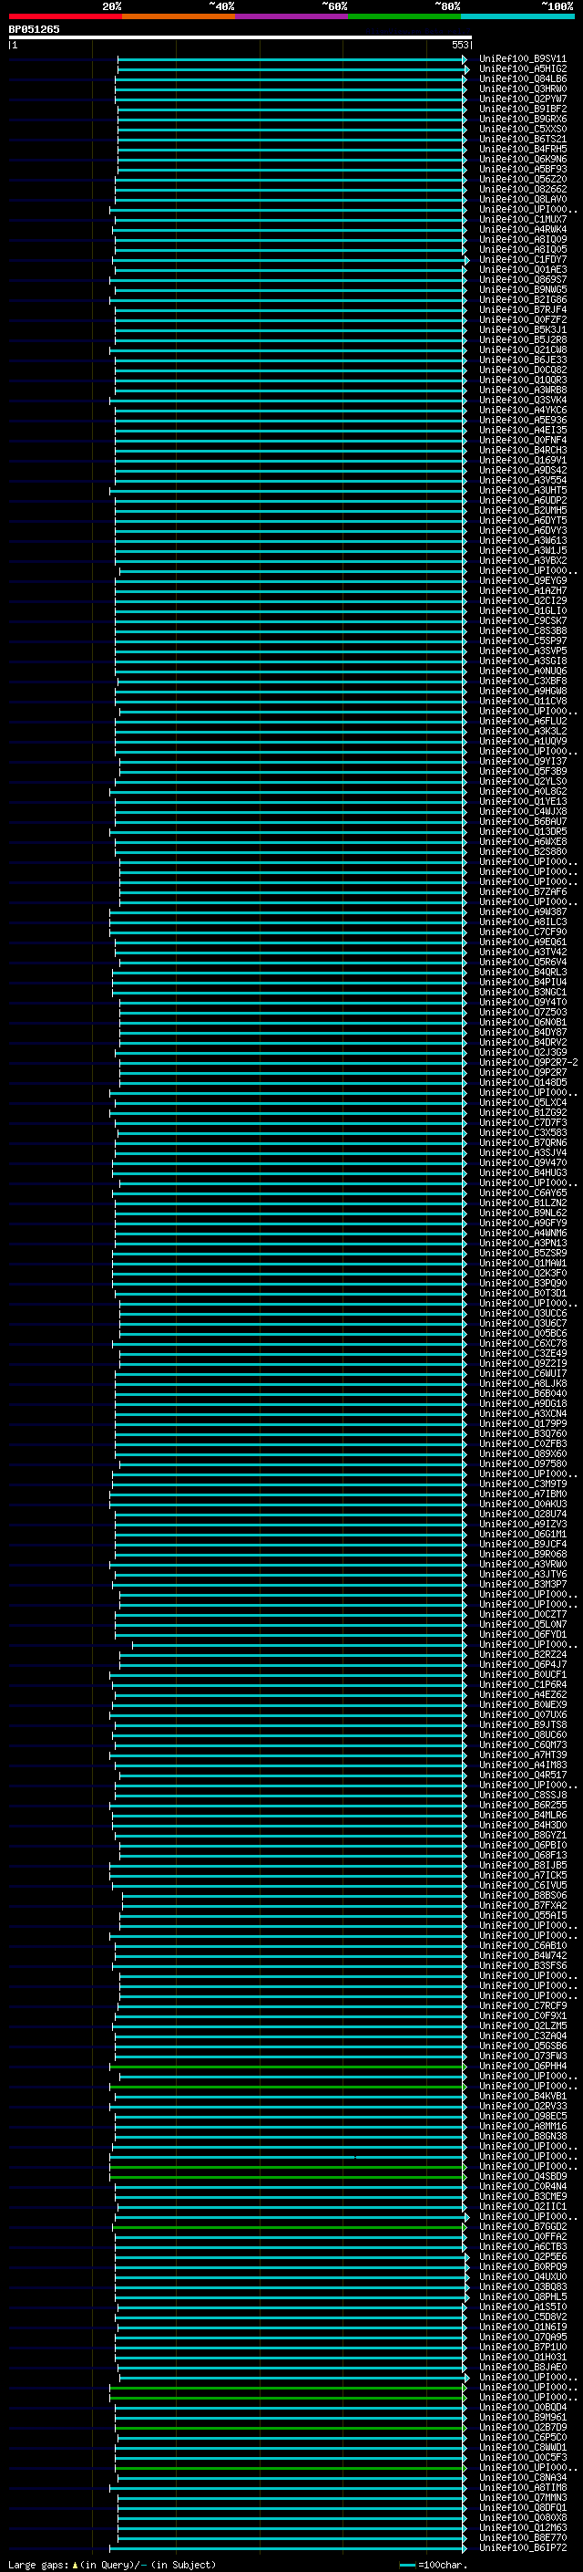Click the query end position 553
Viewport: 583px width, 2572px height.
point(459,45)
